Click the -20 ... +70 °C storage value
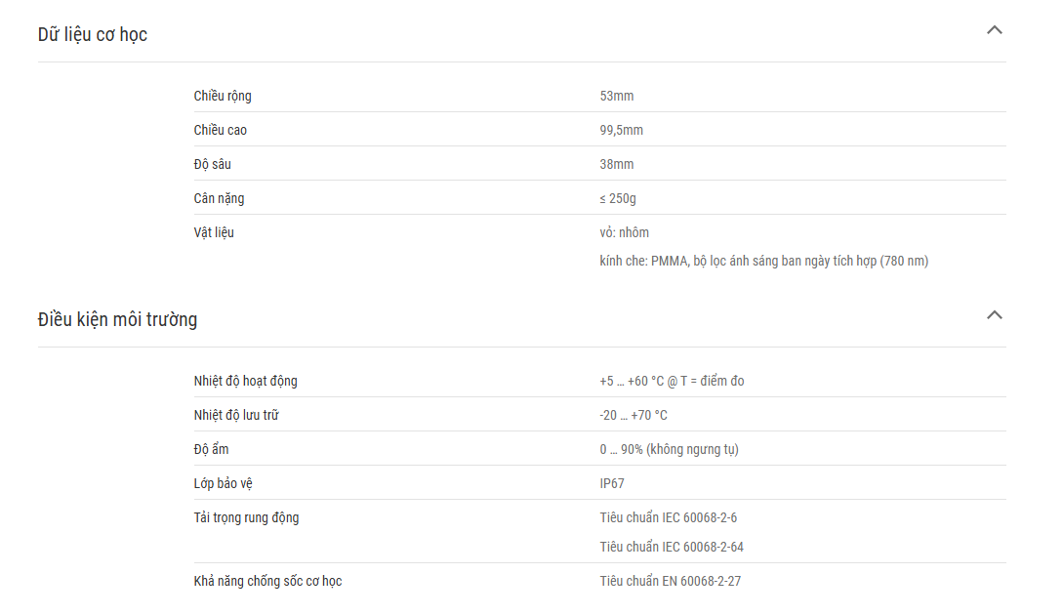The width and height of the screenshot is (1063, 615). 634,415
